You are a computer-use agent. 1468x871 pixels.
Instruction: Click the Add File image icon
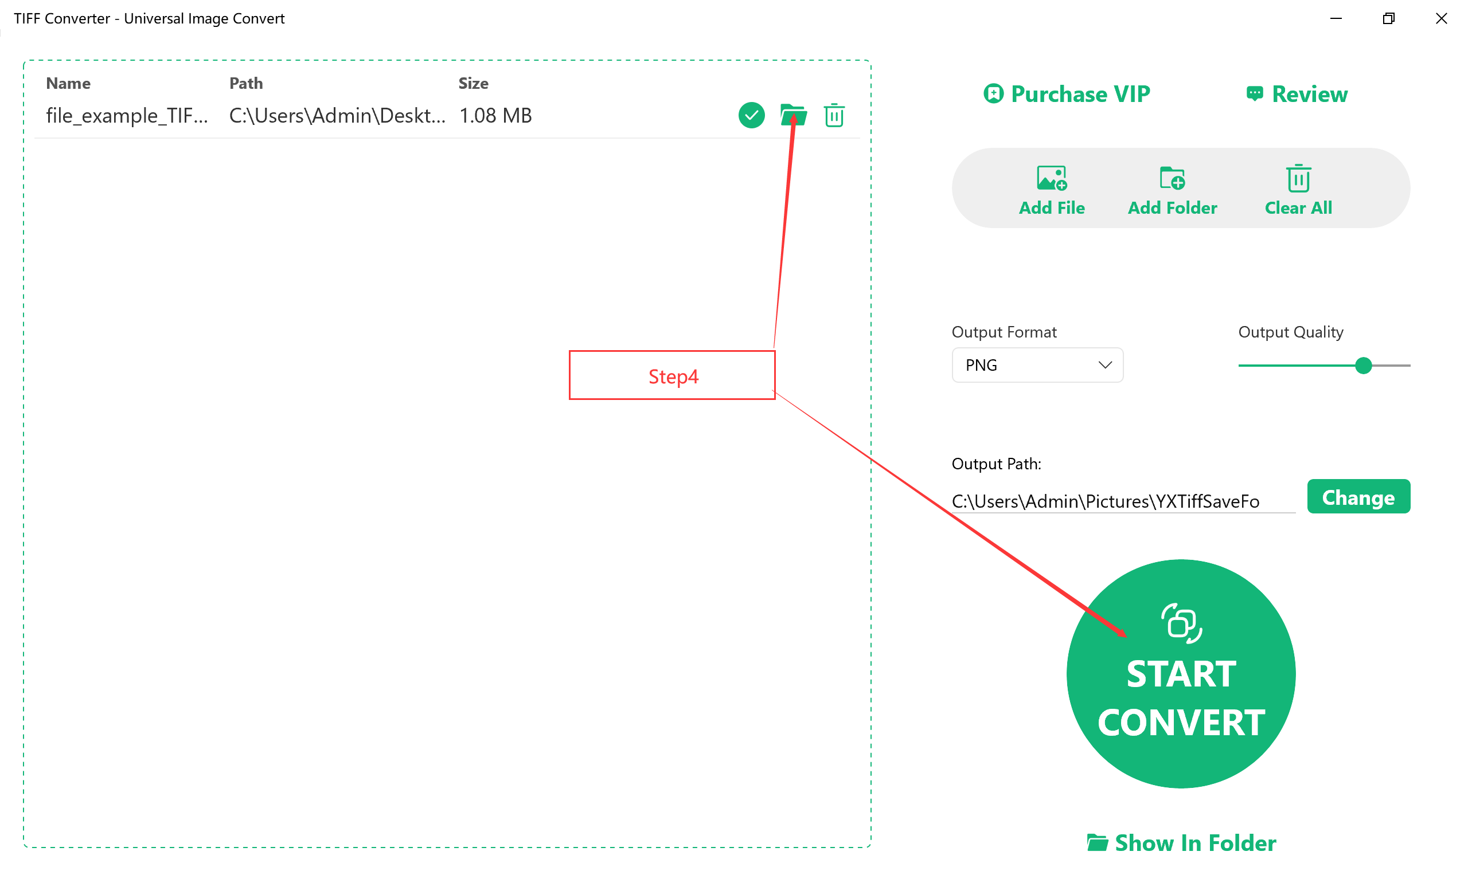pos(1051,178)
